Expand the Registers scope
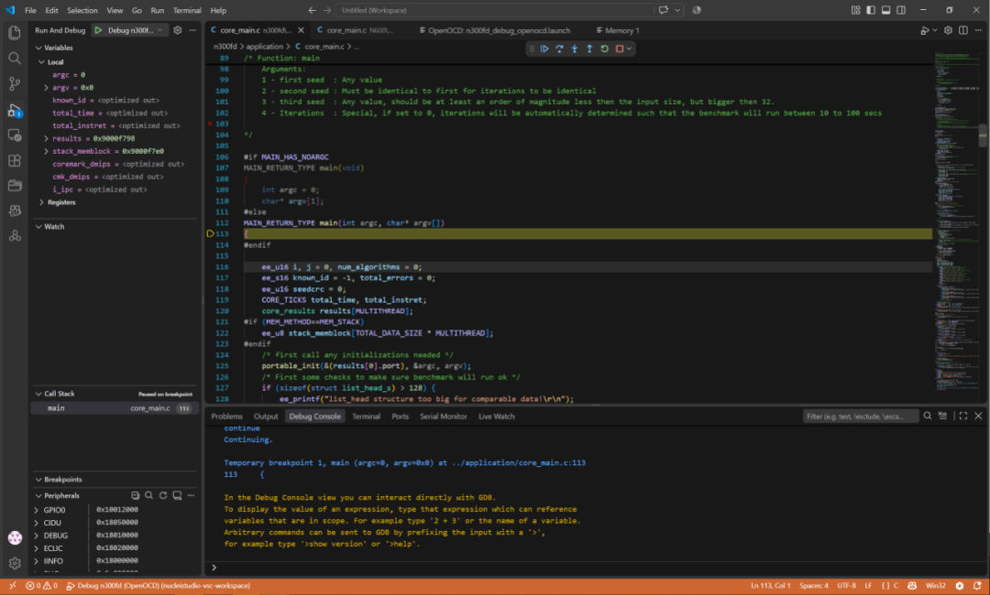This screenshot has height=595, width=990. pos(41,202)
